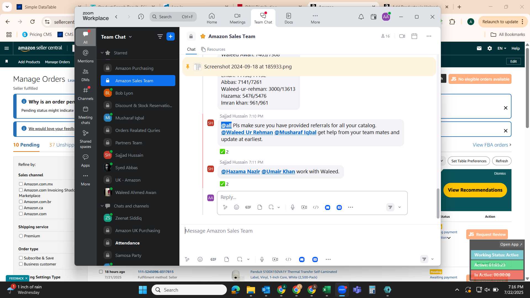Schedule a meeting from the chat header calendar icon
The image size is (530, 298).
pos(414,36)
